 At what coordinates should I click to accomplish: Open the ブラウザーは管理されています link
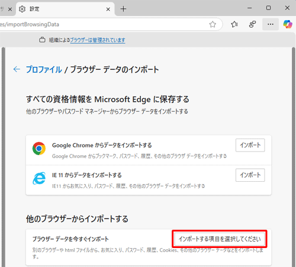pos(98,40)
